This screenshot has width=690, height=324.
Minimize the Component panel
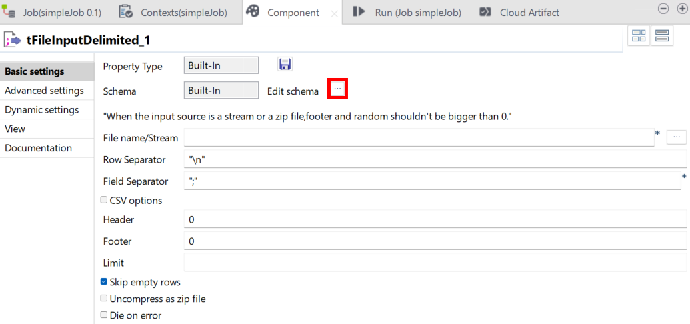point(663,9)
